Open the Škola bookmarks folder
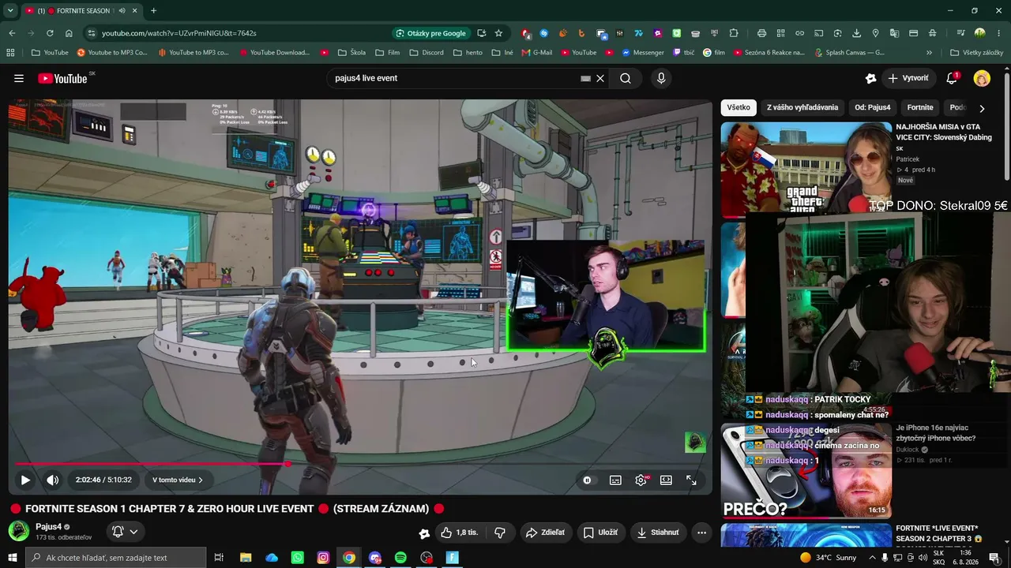 click(351, 53)
